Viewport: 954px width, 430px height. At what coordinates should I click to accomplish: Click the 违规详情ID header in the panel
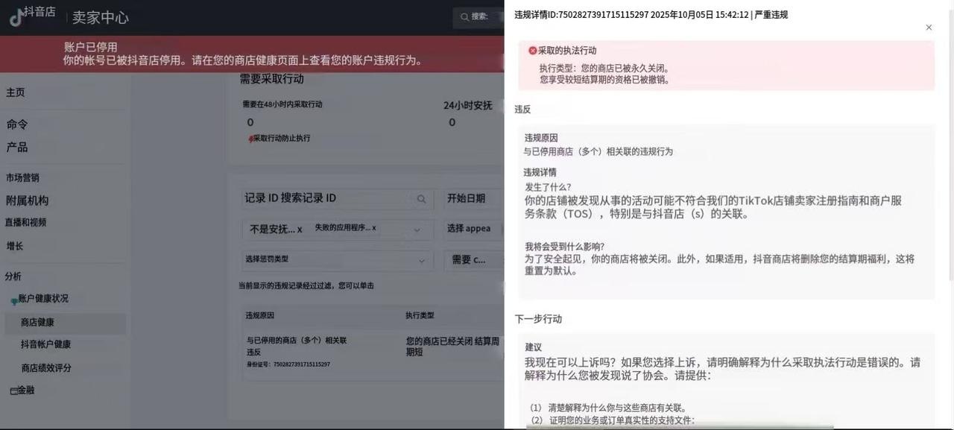[x=651, y=14]
